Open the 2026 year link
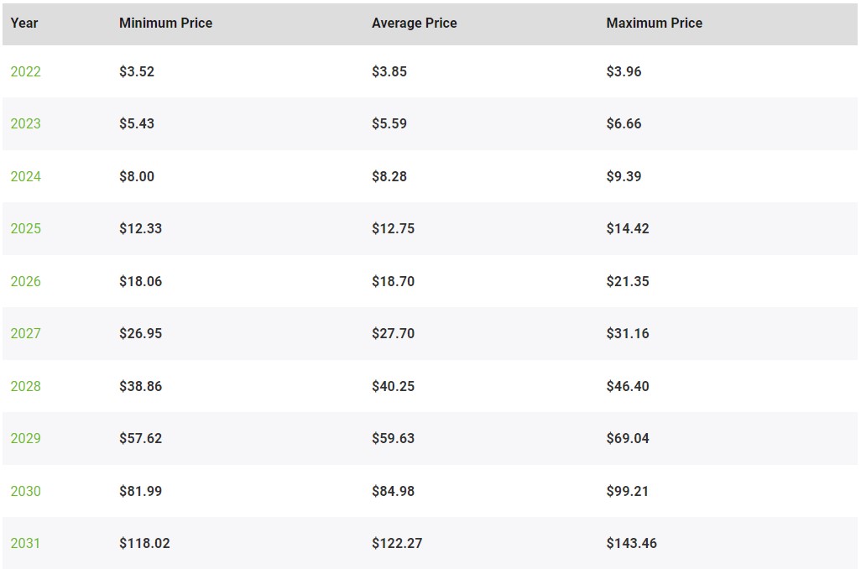 coord(25,281)
